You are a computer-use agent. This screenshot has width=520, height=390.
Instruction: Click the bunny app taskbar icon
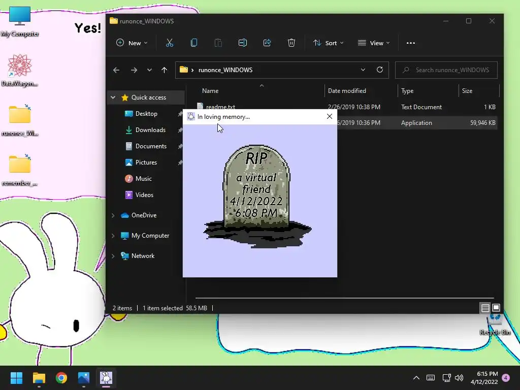point(106,378)
